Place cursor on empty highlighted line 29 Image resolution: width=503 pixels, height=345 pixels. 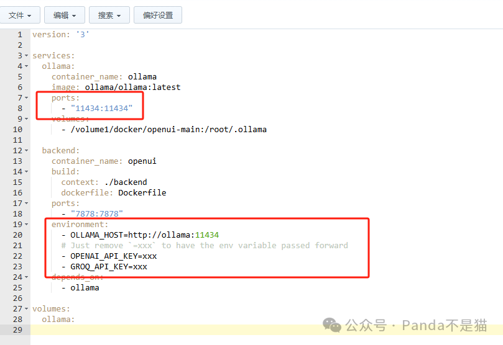tap(267, 330)
